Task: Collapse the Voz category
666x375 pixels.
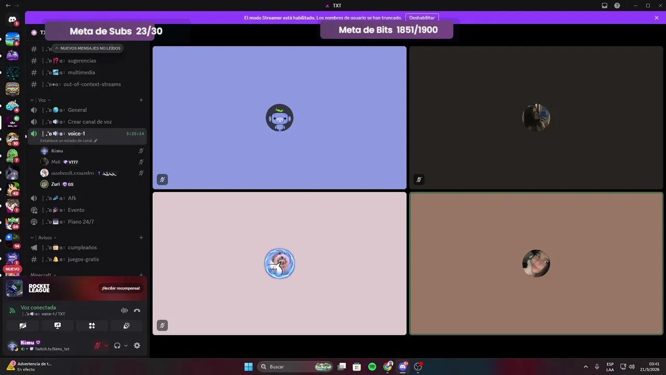Action: point(42,100)
